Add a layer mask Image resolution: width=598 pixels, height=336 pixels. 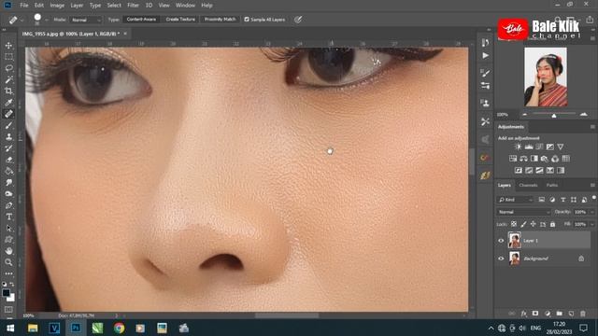click(535, 314)
